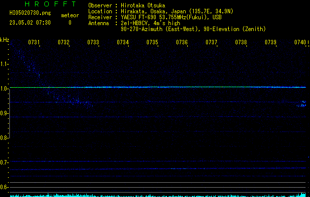Viewport: 310px width, 197px height.
Task: Click the 0.6 kHz axis label
Action: click(4, 187)
